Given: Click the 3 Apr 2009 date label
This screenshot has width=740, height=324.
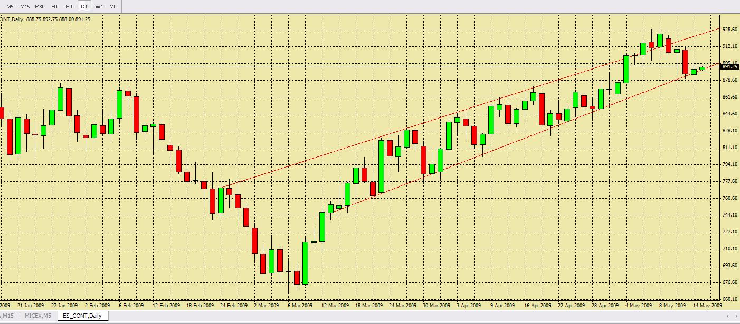Looking at the screenshot, I should [469, 305].
